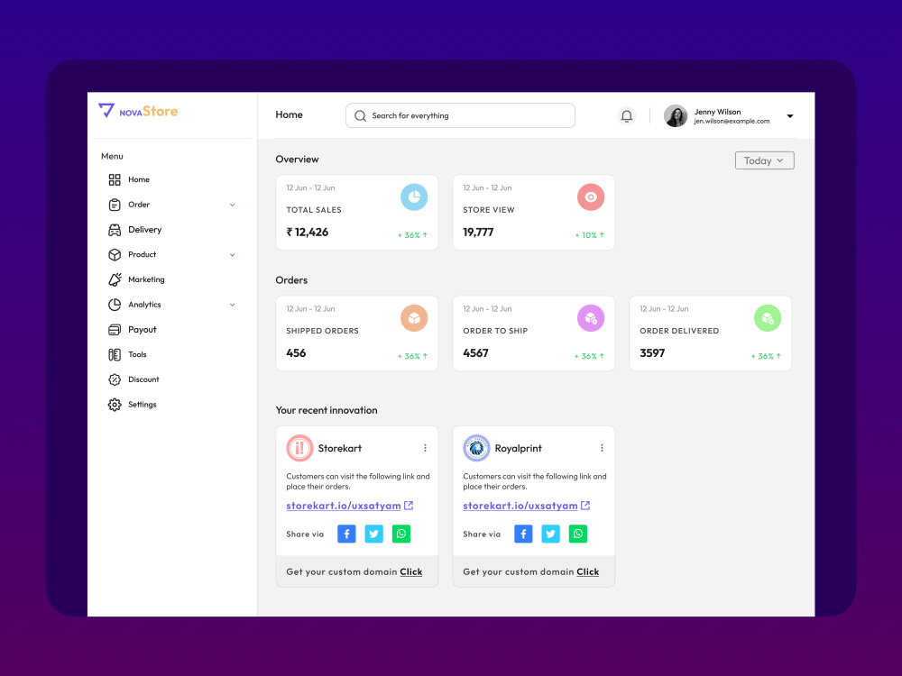This screenshot has height=676, width=902.
Task: Share Royalprint via WhatsApp
Action: (x=578, y=534)
